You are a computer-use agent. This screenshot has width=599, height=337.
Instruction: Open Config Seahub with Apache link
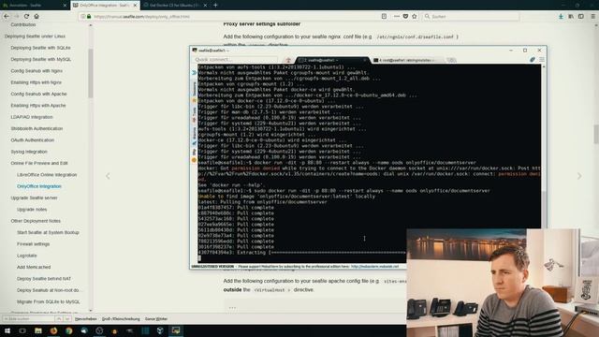[x=39, y=94]
